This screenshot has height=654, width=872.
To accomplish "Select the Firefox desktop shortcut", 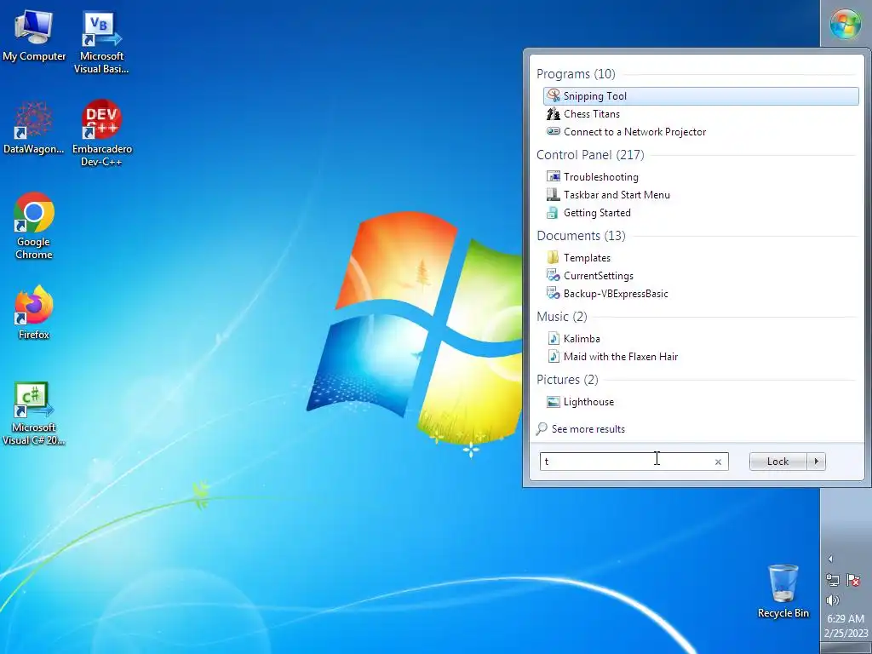I will pyautogui.click(x=34, y=313).
